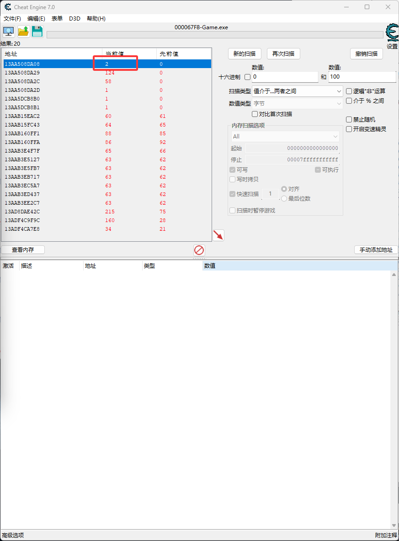Screen dimensions: 399x541
Task: Select result row 13AA508DA29
Action: (x=107, y=73)
